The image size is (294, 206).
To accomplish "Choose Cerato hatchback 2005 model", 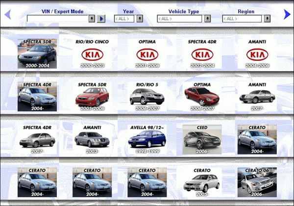I will (x=202, y=182).
